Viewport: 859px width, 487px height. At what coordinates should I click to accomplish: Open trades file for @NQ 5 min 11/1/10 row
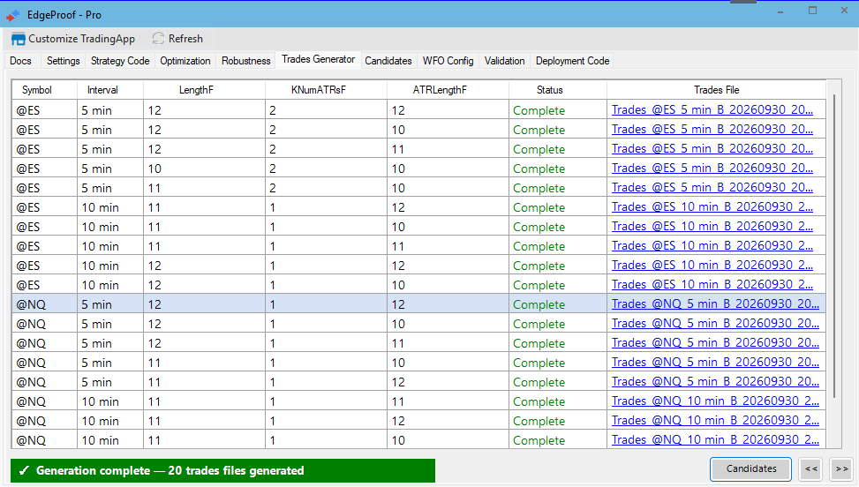(715, 363)
